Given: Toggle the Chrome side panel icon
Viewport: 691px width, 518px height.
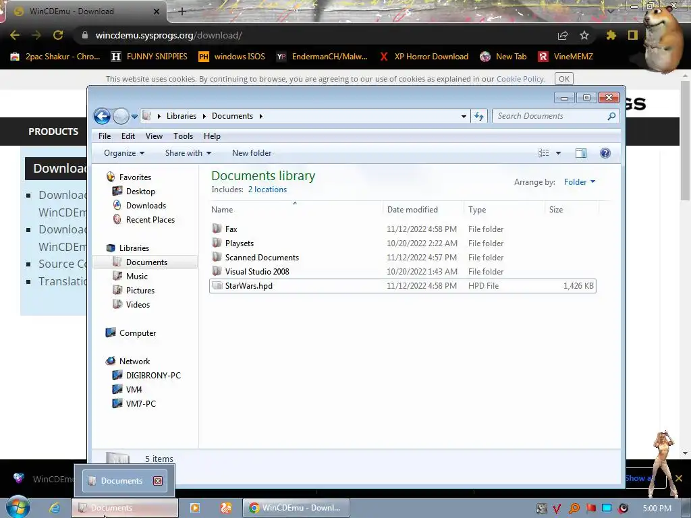Looking at the screenshot, I should [633, 35].
